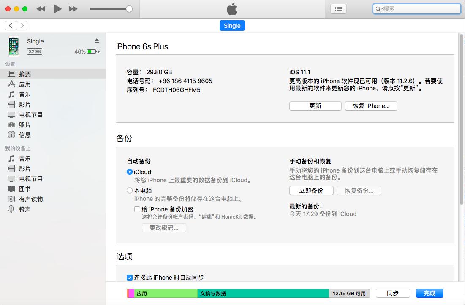Click 更新 to update iOS
This screenshot has width=465, height=305.
click(315, 106)
